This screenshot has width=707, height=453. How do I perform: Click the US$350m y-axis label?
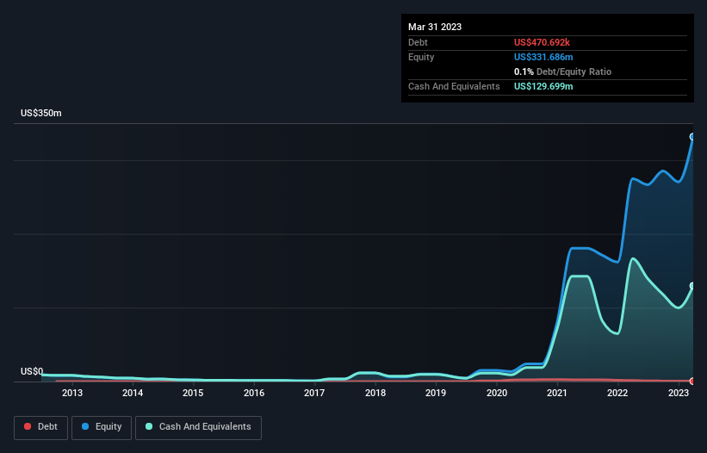[x=41, y=113]
